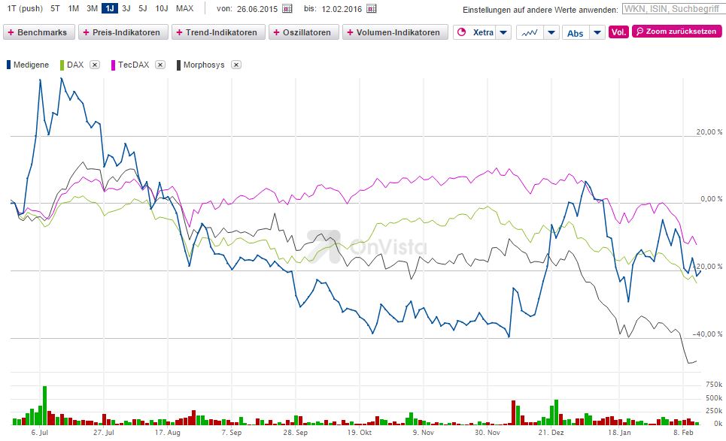Viewport: 726px width, 441px height.
Task: Click the TecDAX legend label
Action: [x=134, y=65]
